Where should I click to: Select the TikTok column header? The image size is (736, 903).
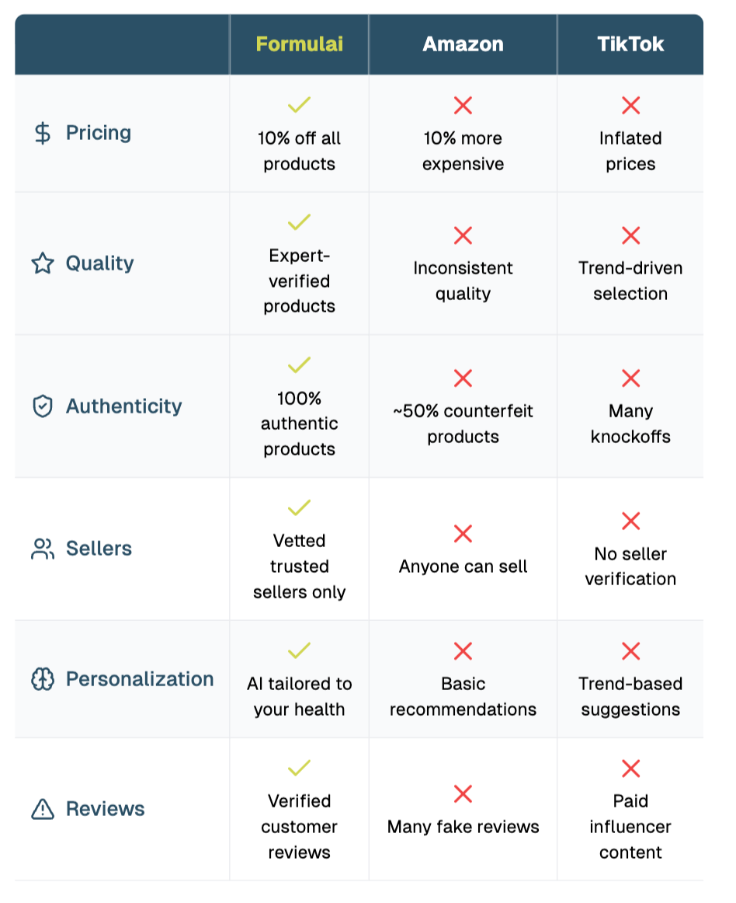point(630,44)
